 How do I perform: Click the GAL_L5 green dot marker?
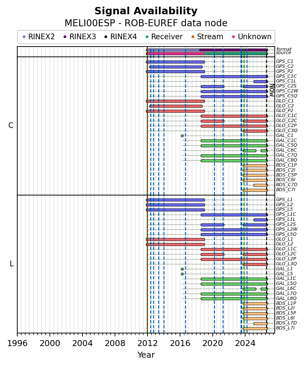182,274
